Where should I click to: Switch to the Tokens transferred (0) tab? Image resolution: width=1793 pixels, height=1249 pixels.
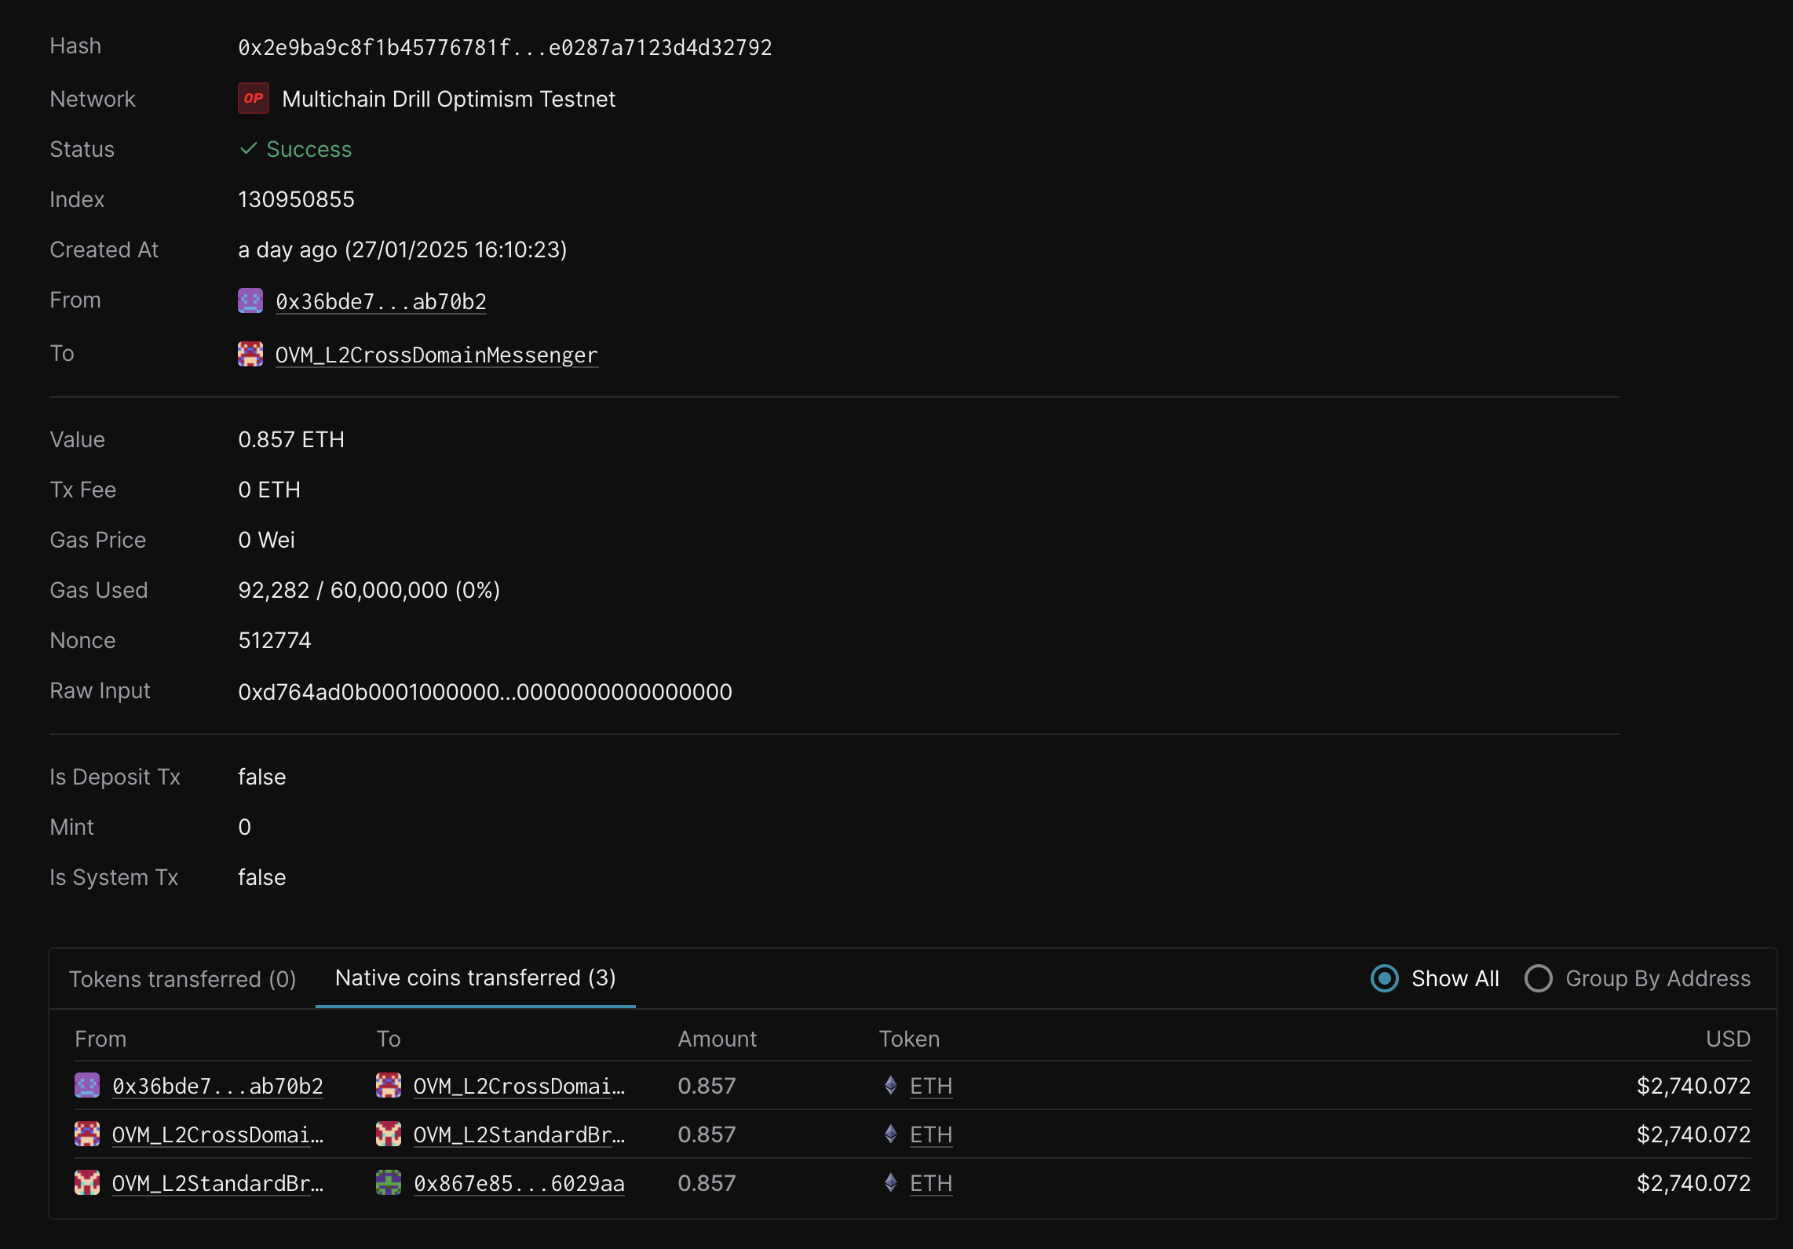point(183,978)
